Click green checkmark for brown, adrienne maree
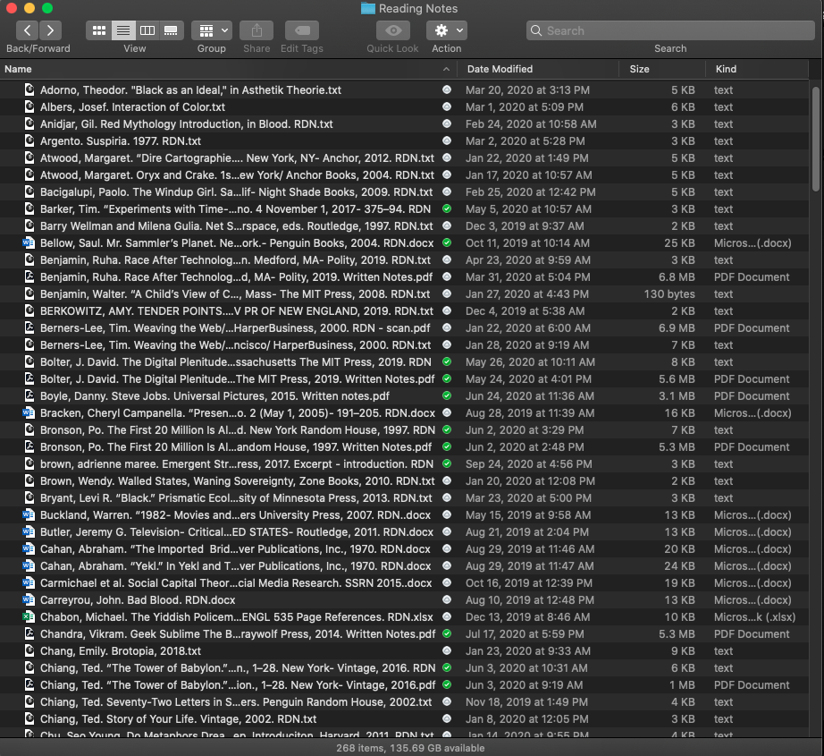This screenshot has height=756, width=824. [447, 464]
